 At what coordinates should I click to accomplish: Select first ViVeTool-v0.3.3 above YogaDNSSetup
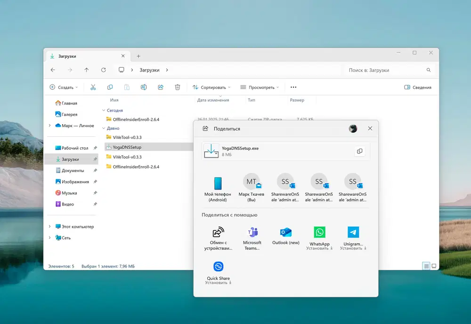pyautogui.click(x=124, y=137)
